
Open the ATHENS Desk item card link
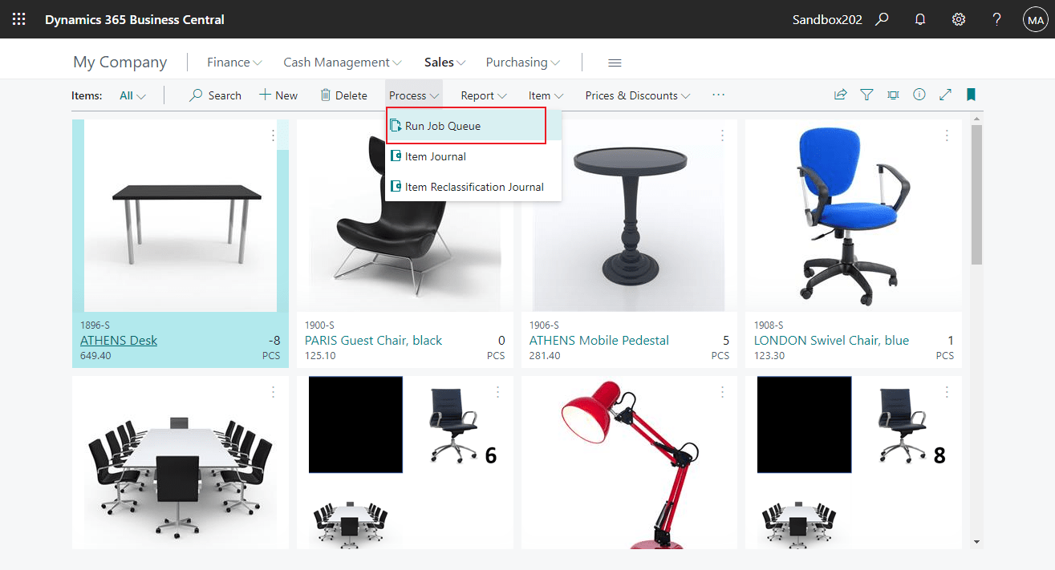coord(118,340)
